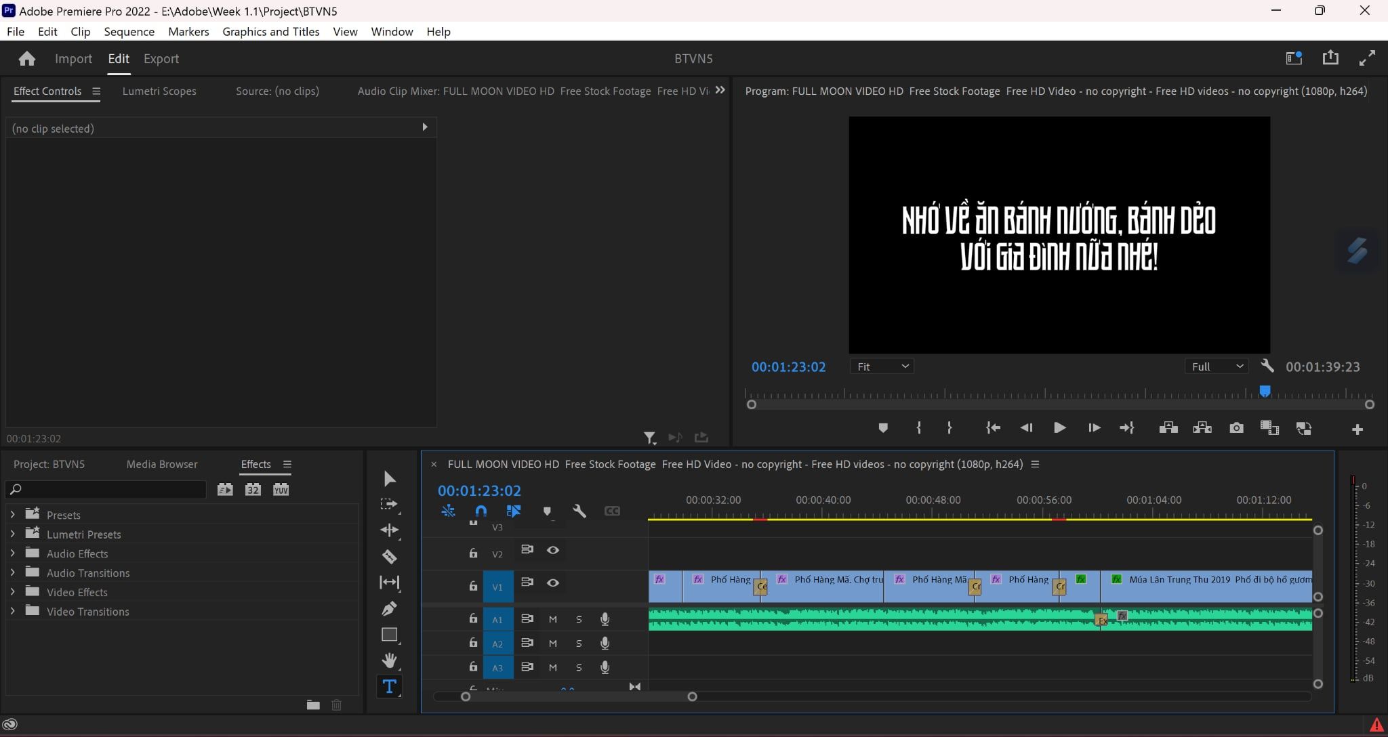Image resolution: width=1388 pixels, height=737 pixels.
Task: Select the Rectangle tool
Action: pyautogui.click(x=389, y=635)
